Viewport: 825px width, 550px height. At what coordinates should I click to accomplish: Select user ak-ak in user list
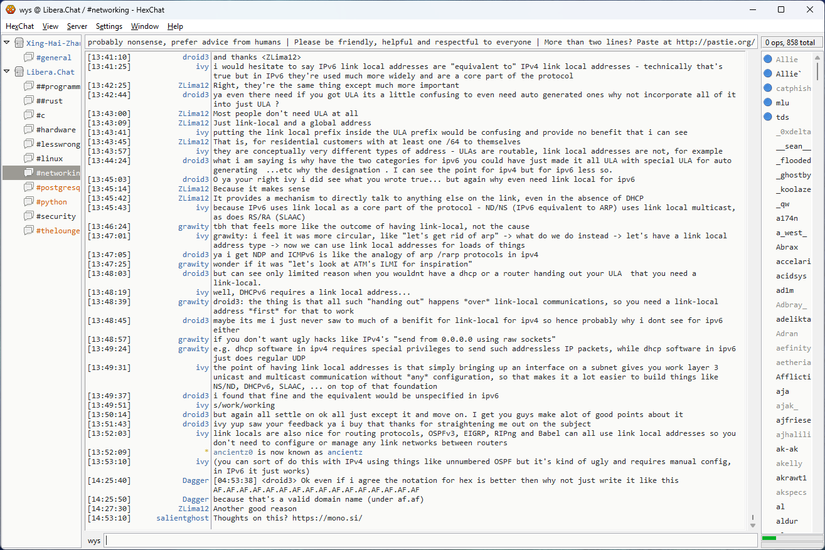pos(788,449)
